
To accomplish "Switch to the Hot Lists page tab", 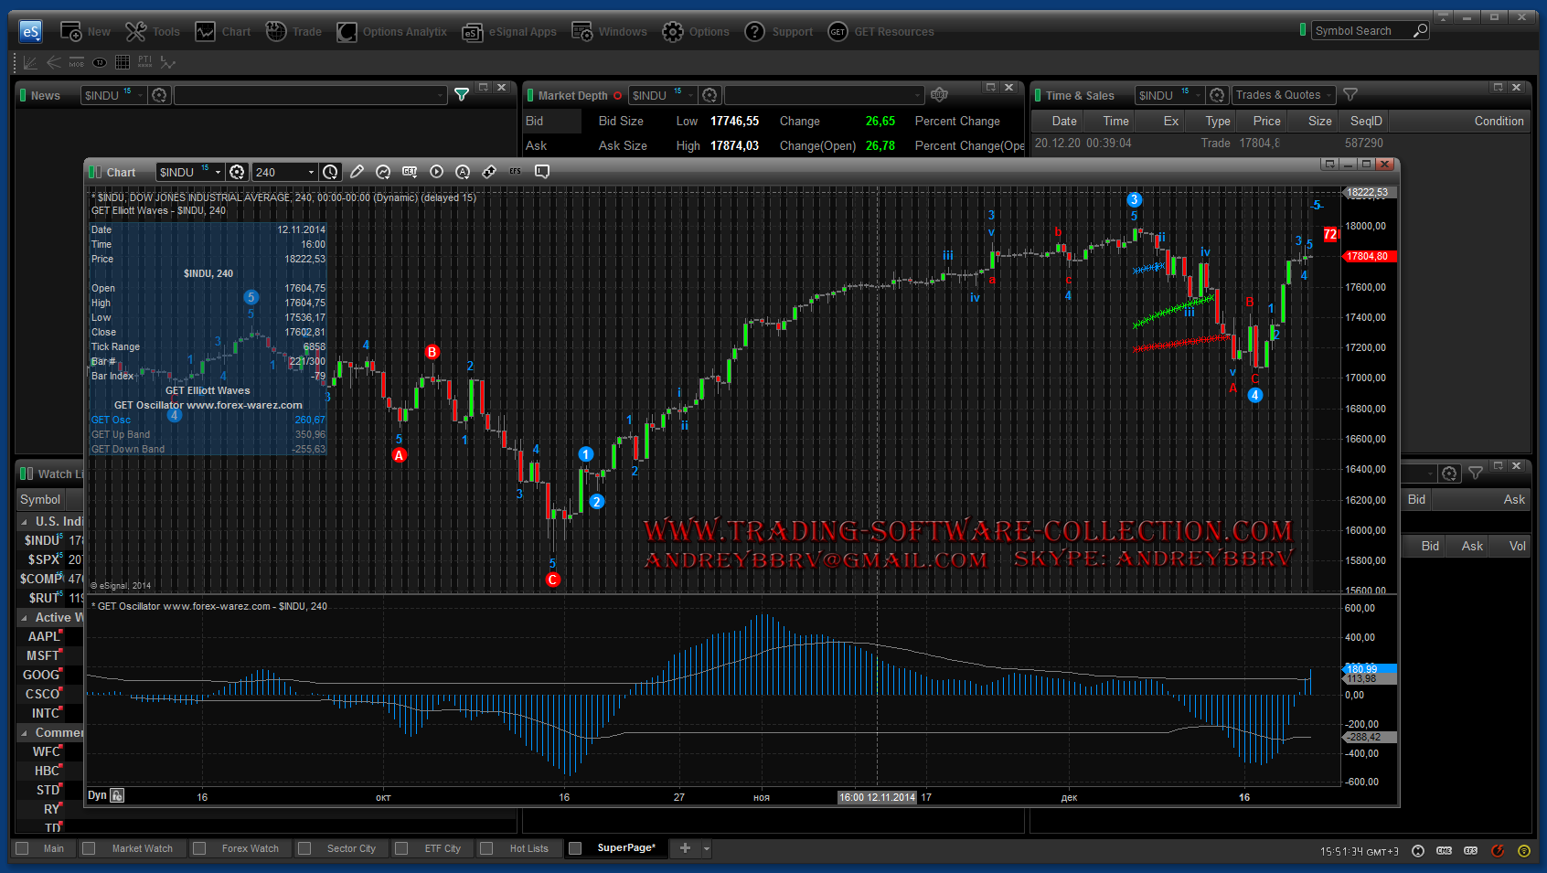I will click(528, 848).
